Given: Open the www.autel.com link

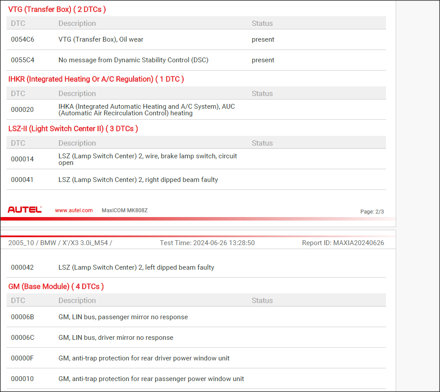Looking at the screenshot, I should (x=74, y=210).
